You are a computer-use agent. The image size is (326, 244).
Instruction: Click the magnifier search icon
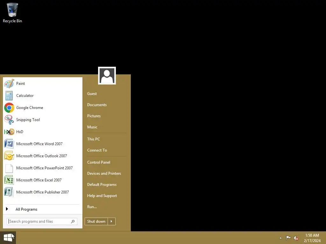73,221
